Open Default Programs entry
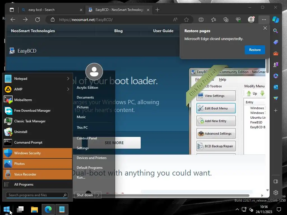This screenshot has height=215, width=287. (x=89, y=167)
